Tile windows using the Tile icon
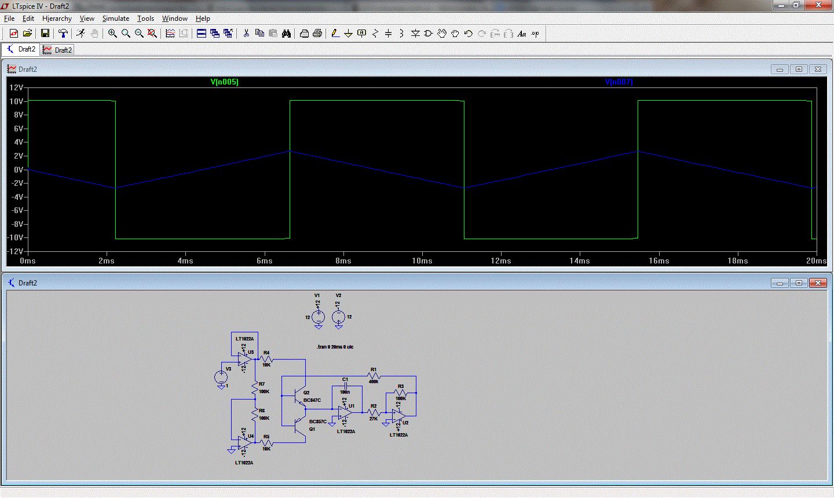The image size is (834, 498). 202,34
